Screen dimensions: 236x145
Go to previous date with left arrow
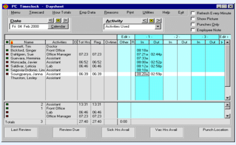[51, 20]
